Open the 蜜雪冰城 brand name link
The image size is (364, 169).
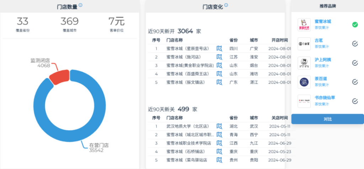pos(323,22)
